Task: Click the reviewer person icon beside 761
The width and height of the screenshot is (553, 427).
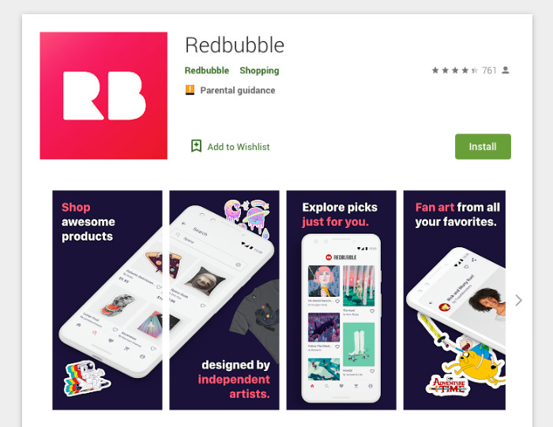Action: 506,70
